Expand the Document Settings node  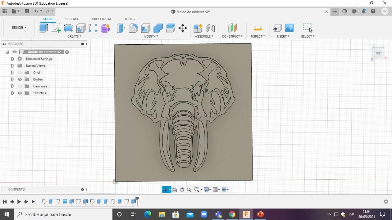point(13,59)
